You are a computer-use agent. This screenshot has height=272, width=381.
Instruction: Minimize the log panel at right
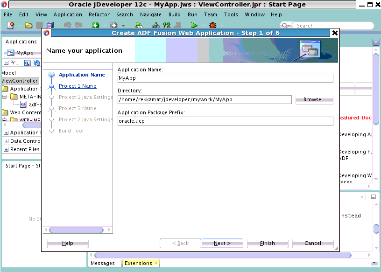[374, 197]
